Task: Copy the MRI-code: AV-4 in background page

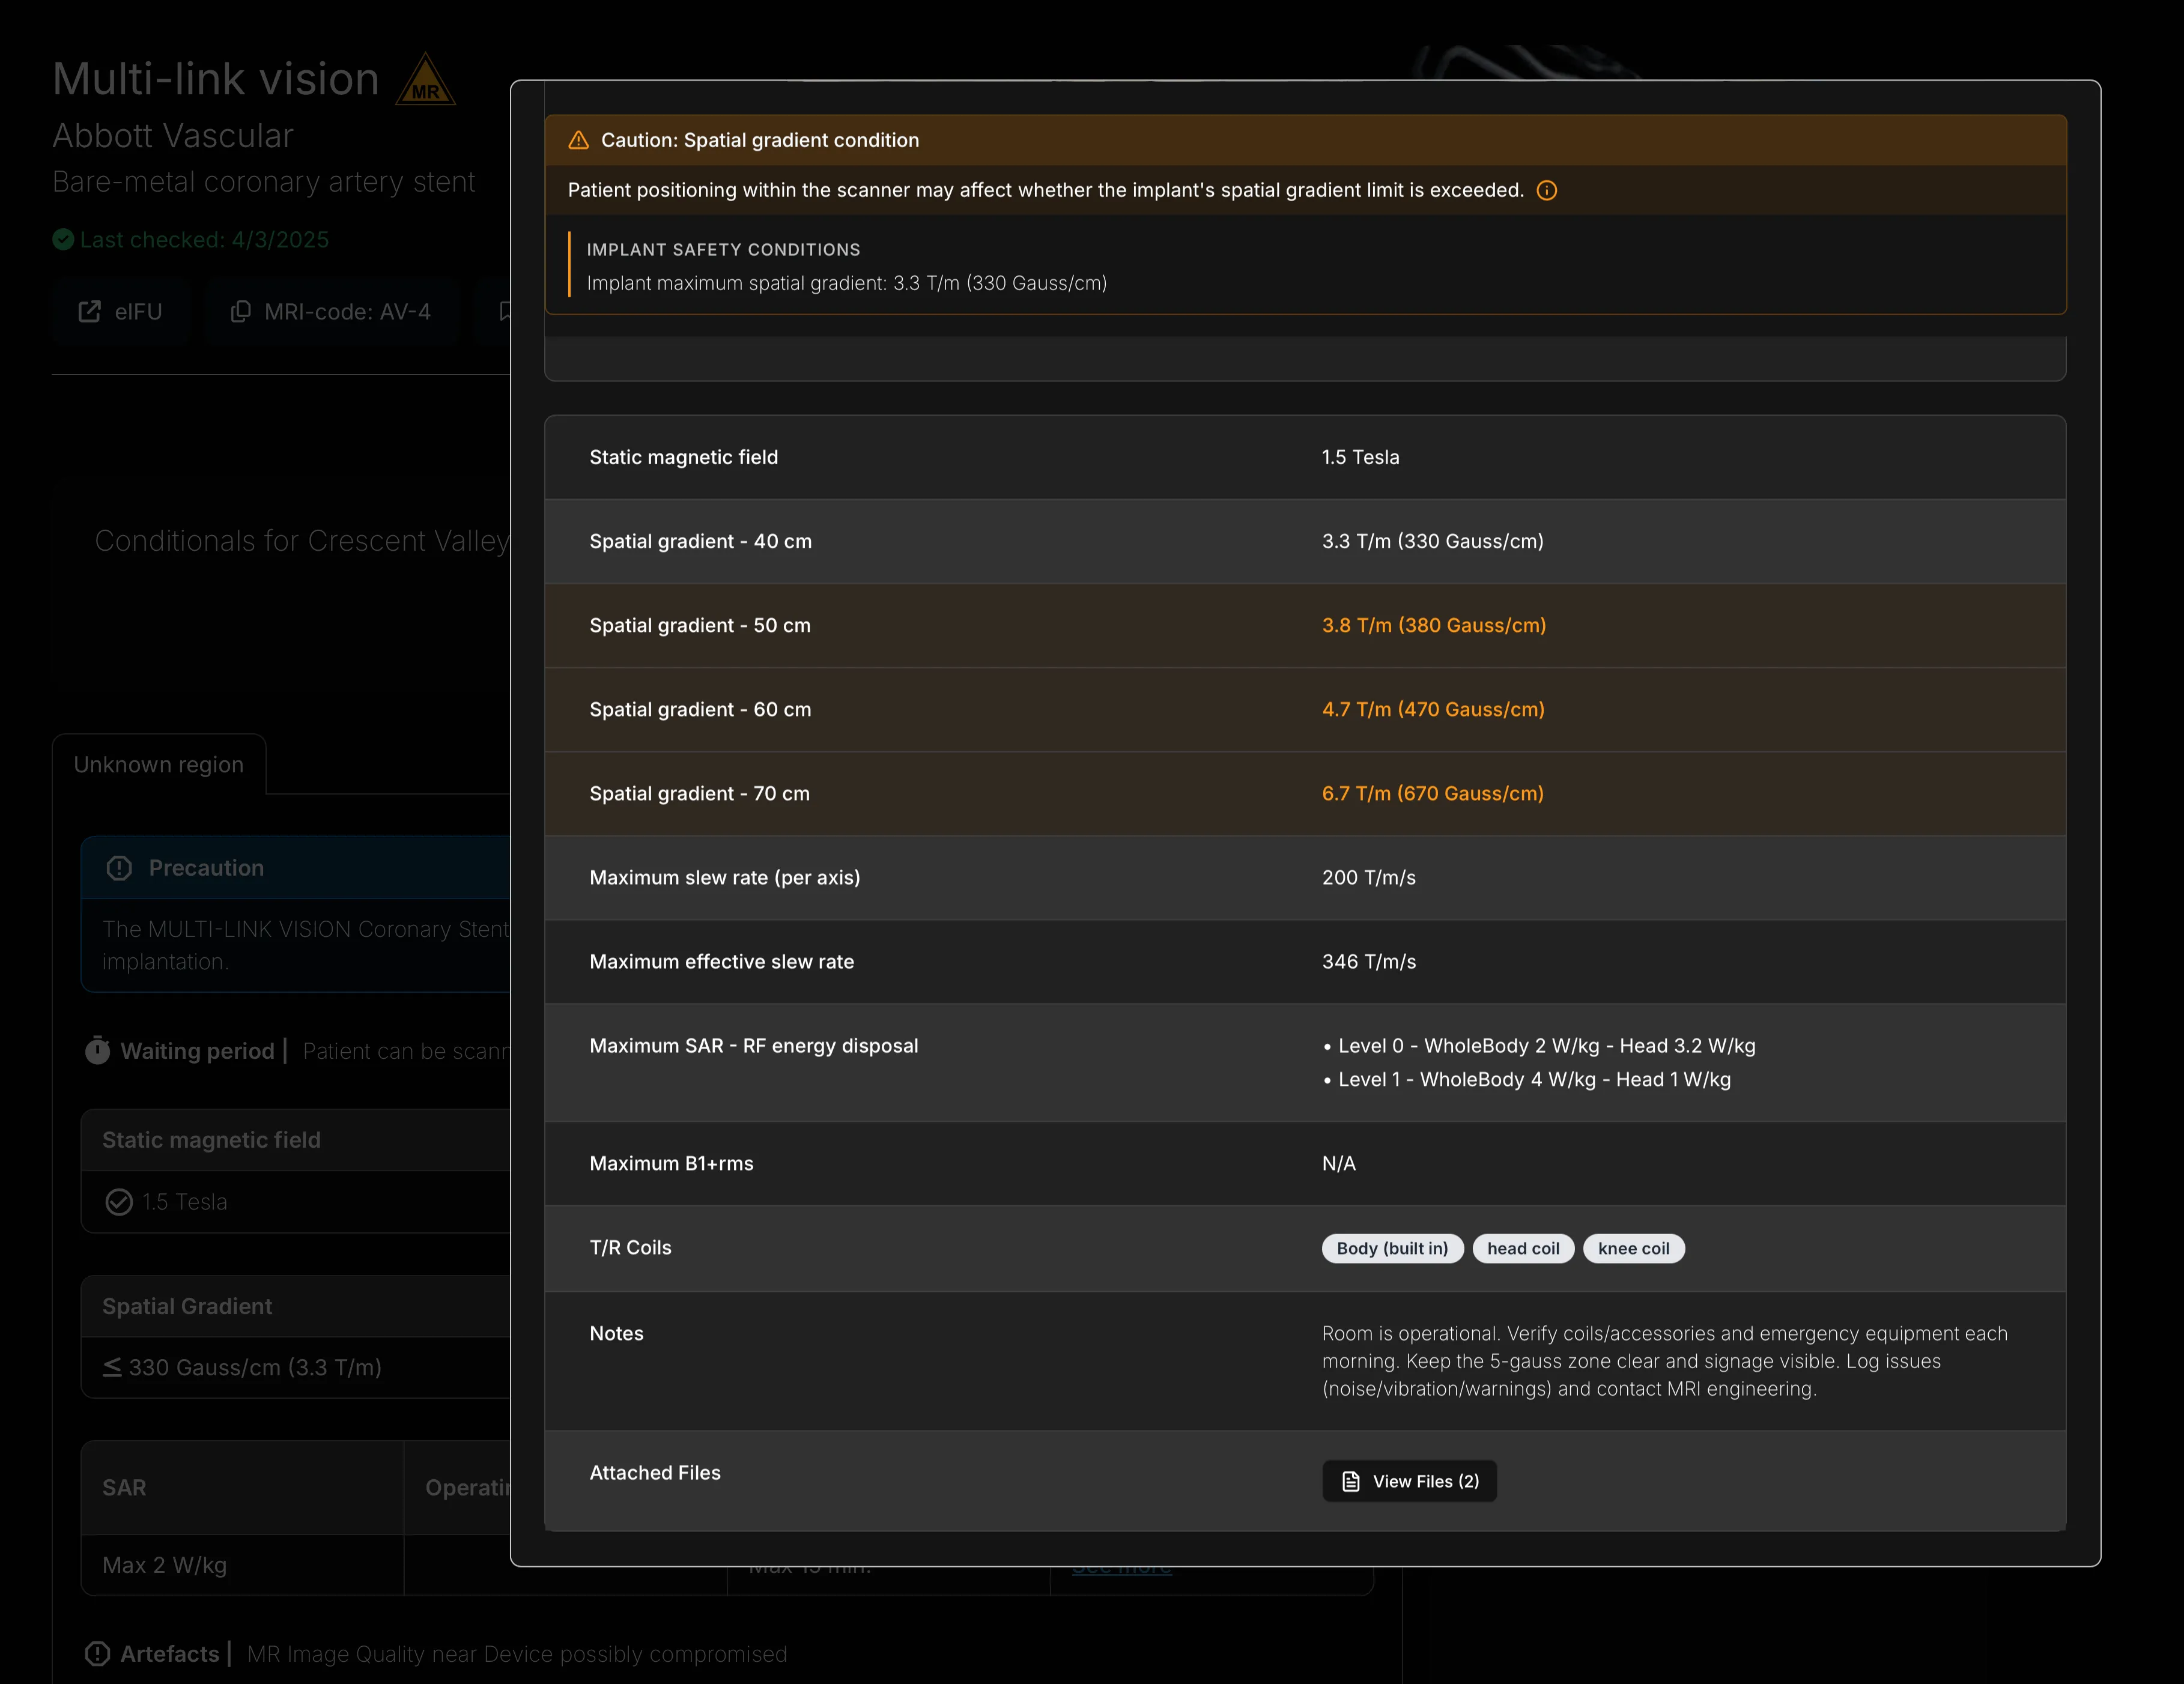Action: tap(331, 312)
